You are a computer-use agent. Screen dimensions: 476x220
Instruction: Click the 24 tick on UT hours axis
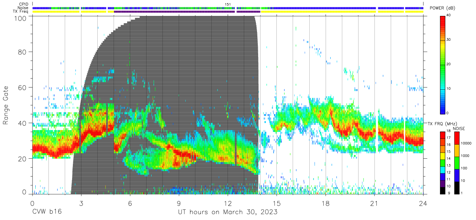click(423, 203)
